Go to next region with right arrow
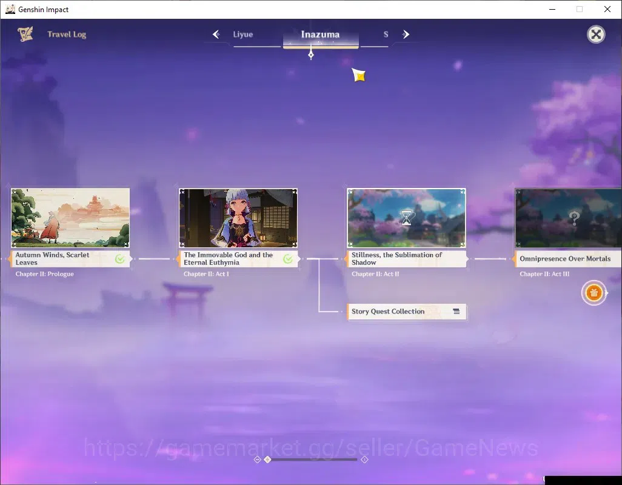The width and height of the screenshot is (622, 485). tap(406, 35)
